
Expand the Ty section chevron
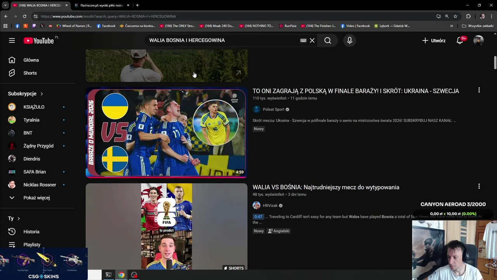coord(18,219)
